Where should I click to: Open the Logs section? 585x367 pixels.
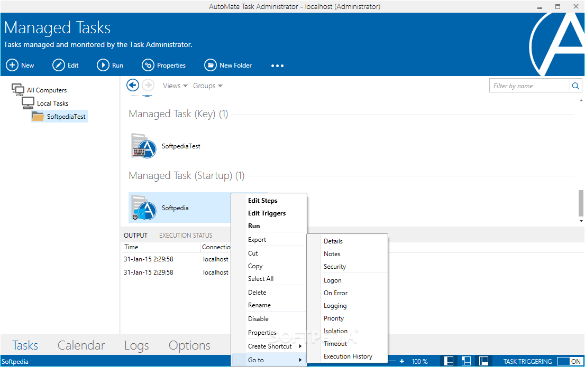(x=136, y=345)
